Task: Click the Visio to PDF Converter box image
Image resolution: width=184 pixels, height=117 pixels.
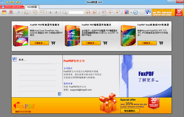Action: pyautogui.click(x=128, y=36)
